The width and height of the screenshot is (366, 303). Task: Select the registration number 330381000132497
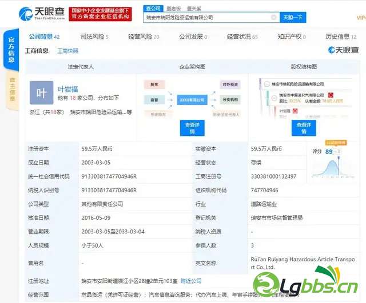(273, 176)
